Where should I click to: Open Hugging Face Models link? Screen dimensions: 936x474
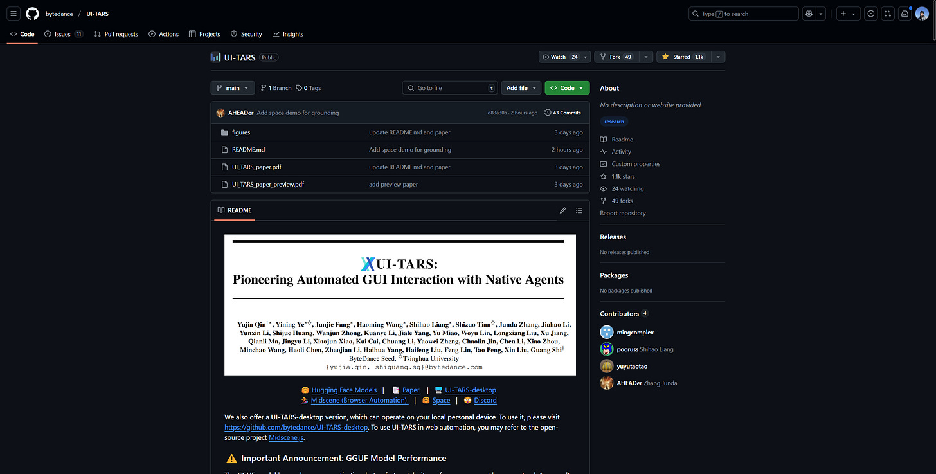344,390
